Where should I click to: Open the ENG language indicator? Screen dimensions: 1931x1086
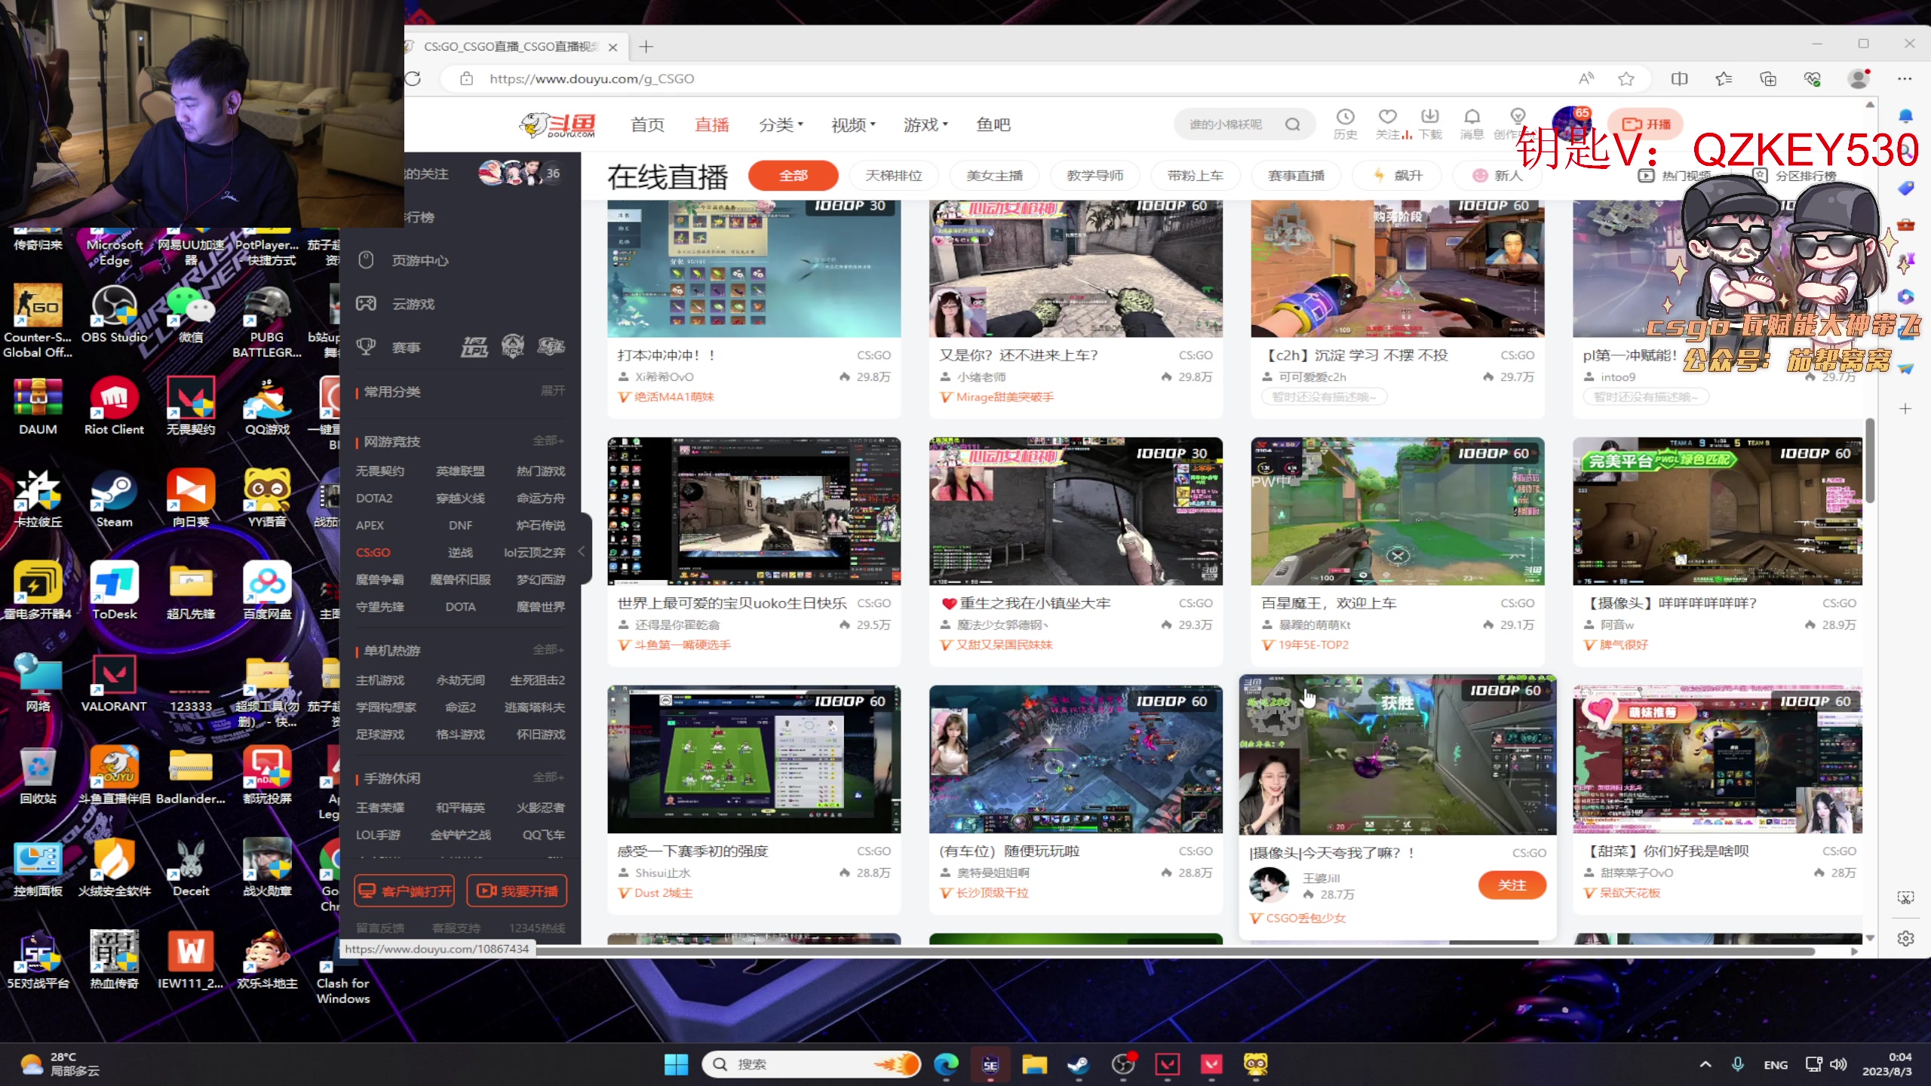(1776, 1064)
